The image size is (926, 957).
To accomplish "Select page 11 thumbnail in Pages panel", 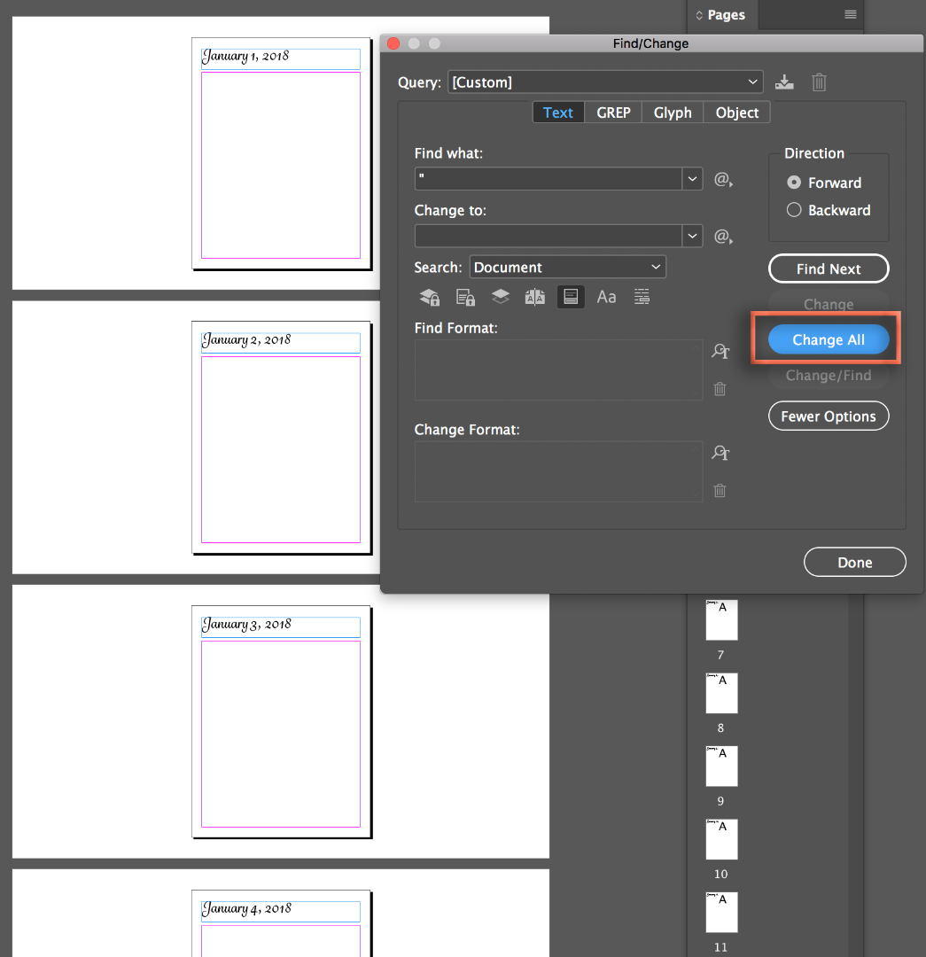I will [x=721, y=913].
